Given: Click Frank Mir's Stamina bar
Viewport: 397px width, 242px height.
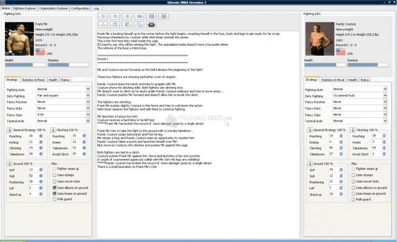Looking at the screenshot, I should click(68, 65).
